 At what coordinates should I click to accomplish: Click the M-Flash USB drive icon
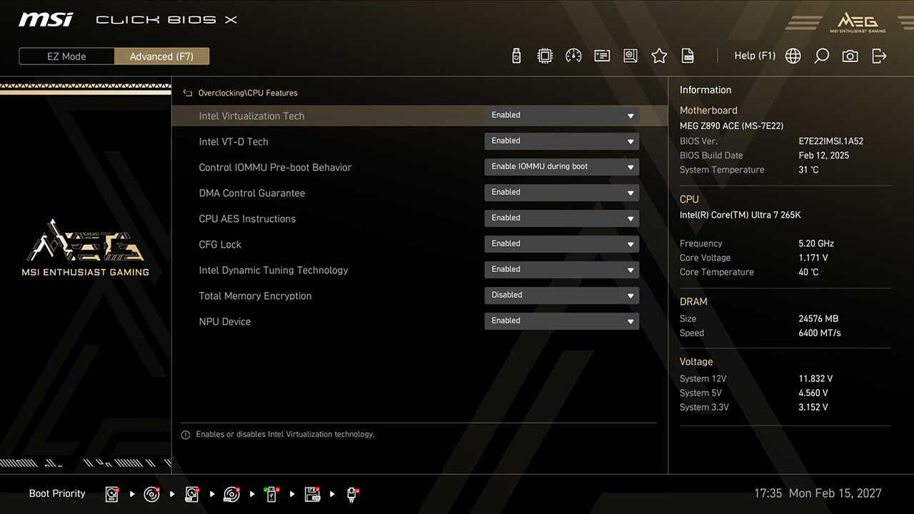click(516, 56)
